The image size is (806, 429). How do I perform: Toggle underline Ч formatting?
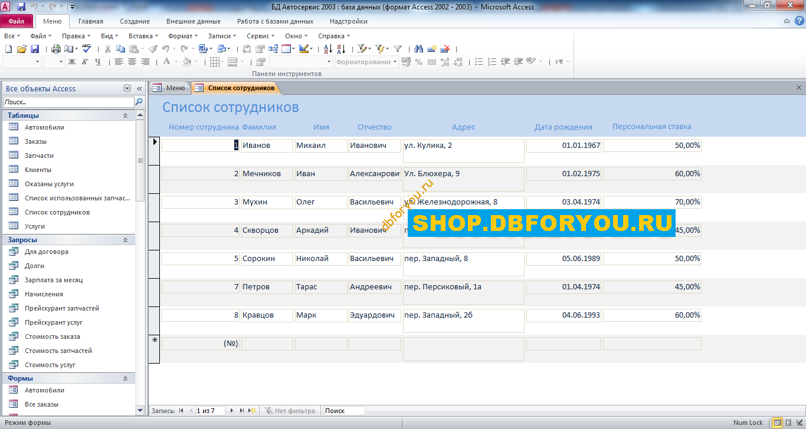(x=98, y=61)
